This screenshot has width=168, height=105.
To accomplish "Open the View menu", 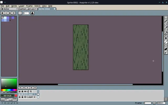I will pyautogui.click(x=44, y=6).
